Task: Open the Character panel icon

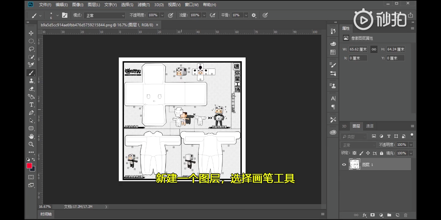Action: pos(333,98)
